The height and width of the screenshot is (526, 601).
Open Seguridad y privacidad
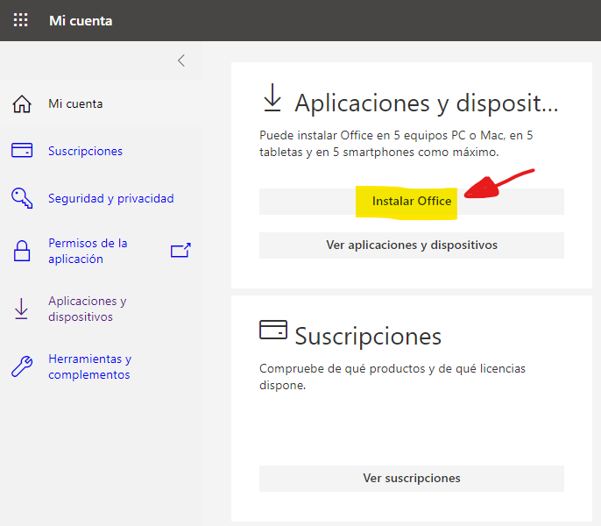point(111,198)
